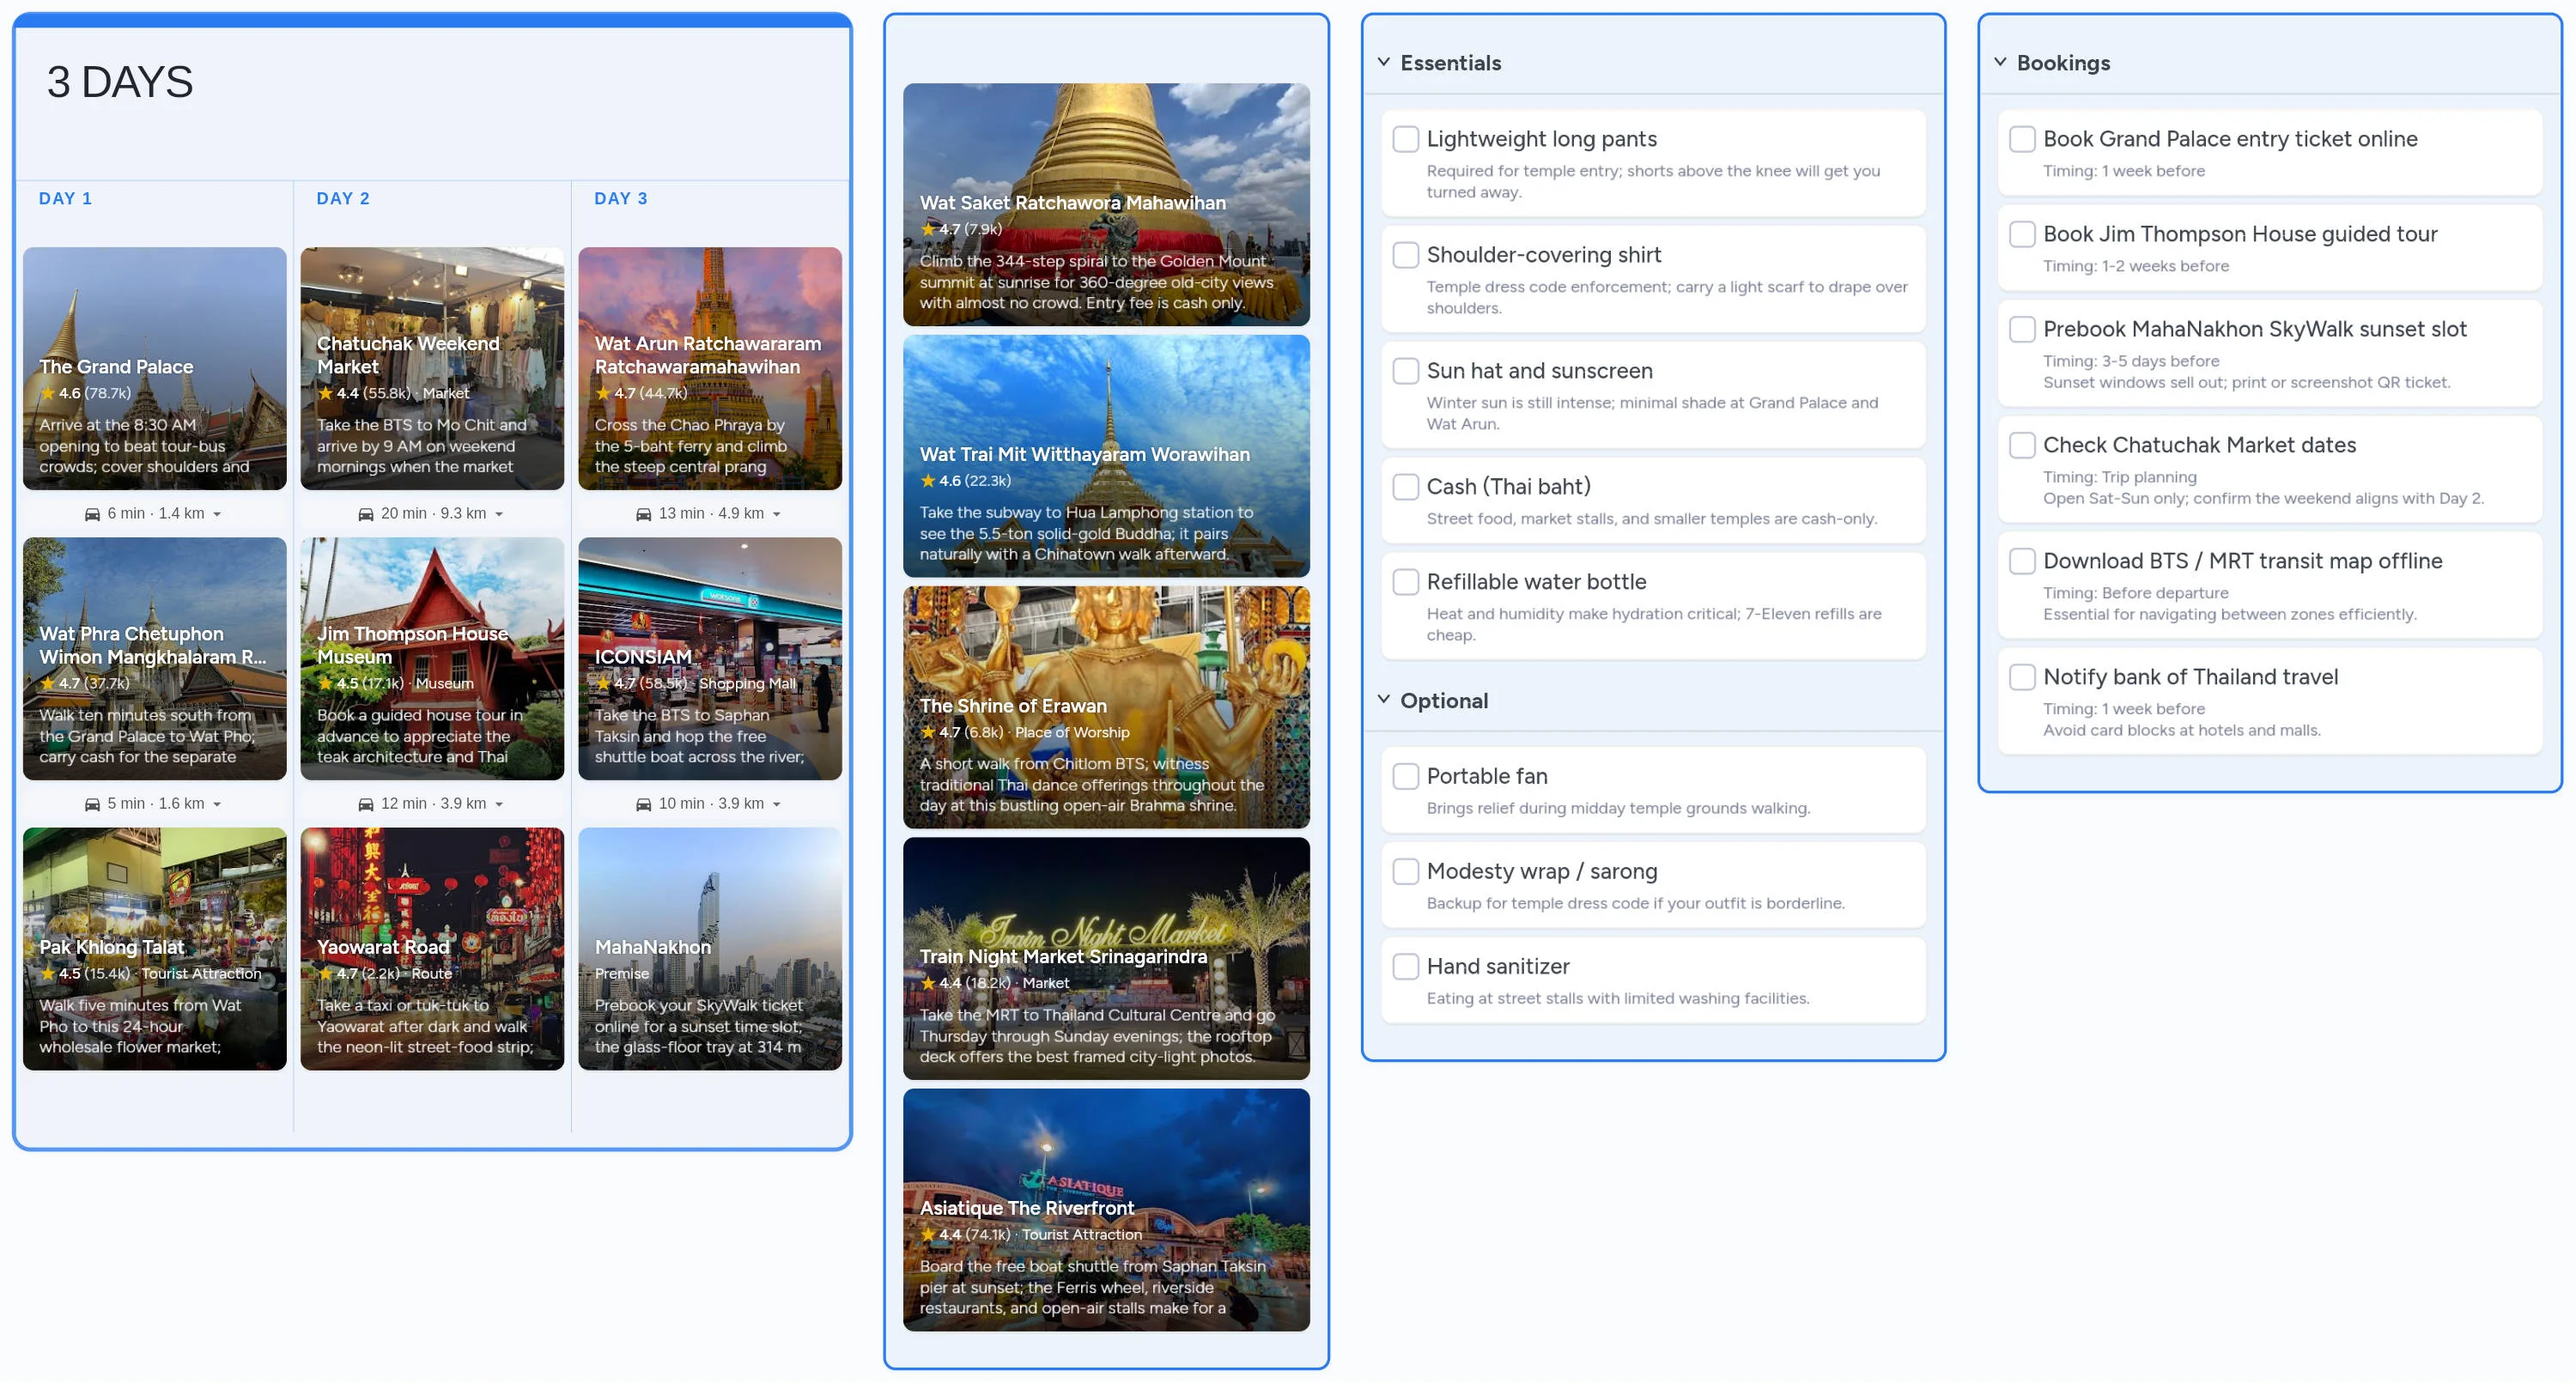Viewport: 2576px width, 1383px height.
Task: Open the Pak Khlong Talat card
Action: [x=155, y=949]
